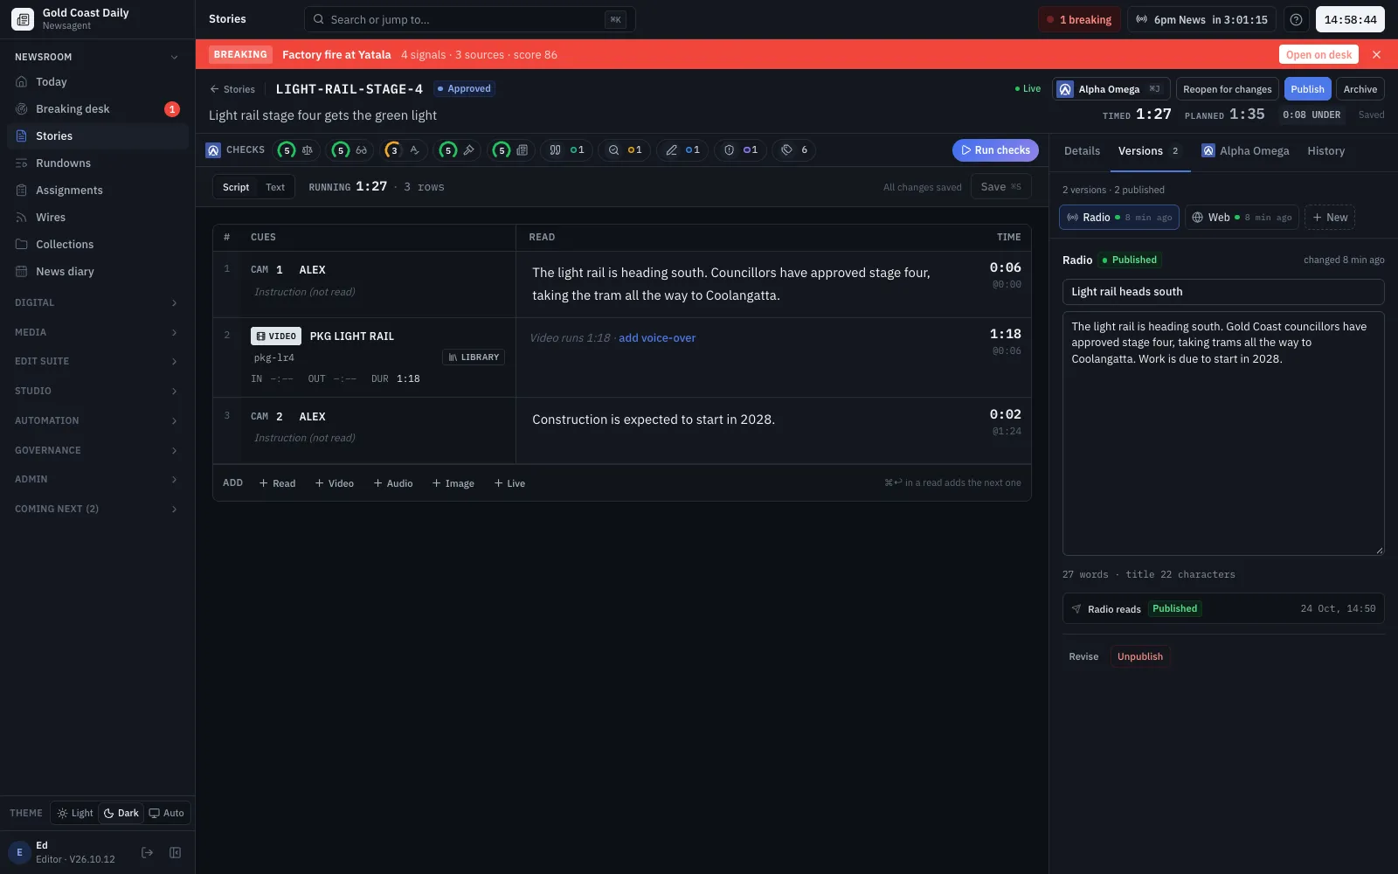
Task: Expand the Digital sidebar section
Action: click(x=97, y=302)
